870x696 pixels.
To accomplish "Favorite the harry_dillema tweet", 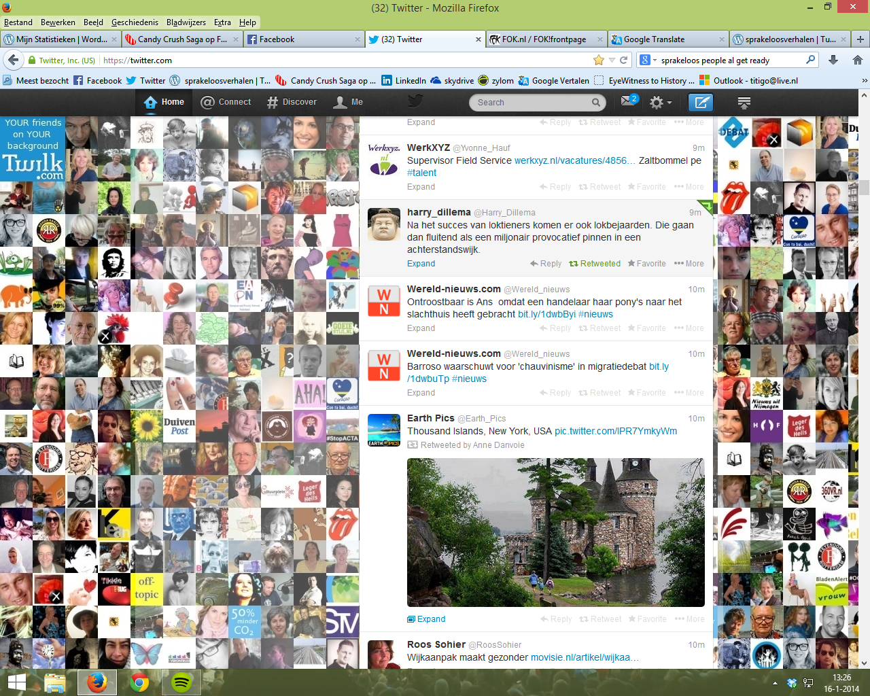I will [646, 264].
